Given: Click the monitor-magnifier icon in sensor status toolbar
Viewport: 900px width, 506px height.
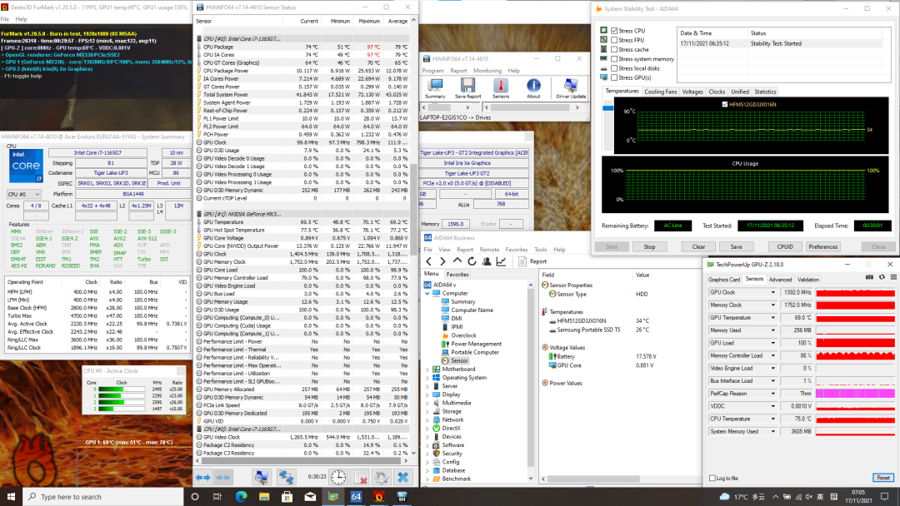Looking at the screenshot, I should [x=262, y=477].
